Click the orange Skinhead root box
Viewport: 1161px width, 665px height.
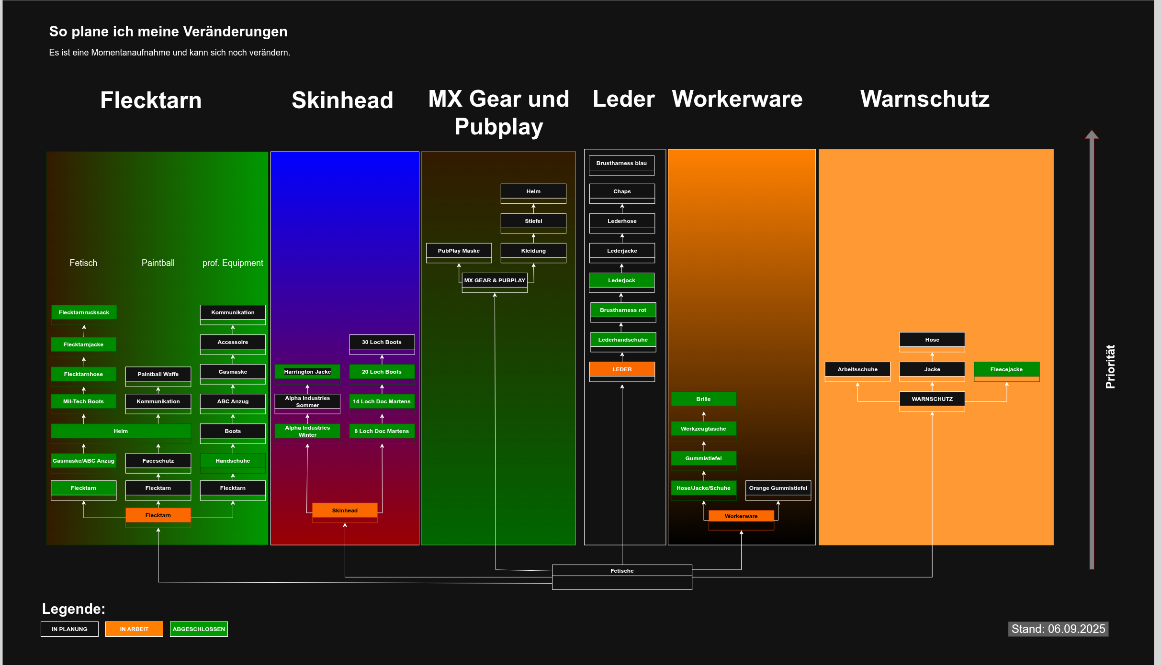pos(345,510)
